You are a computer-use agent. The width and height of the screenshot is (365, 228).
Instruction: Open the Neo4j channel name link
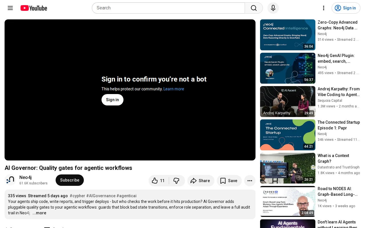point(25,177)
